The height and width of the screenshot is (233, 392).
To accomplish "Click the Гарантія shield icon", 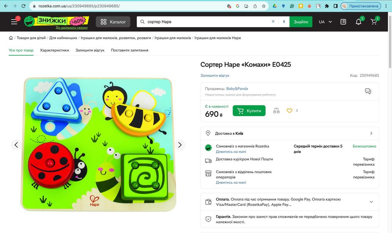I will (208, 219).
